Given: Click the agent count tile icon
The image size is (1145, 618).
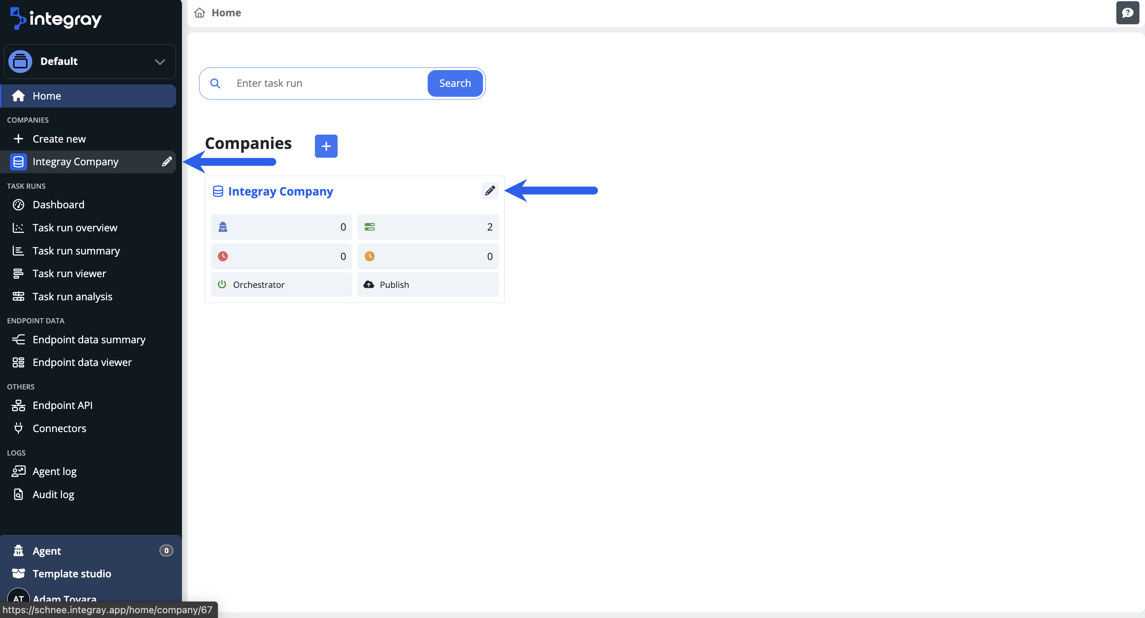Looking at the screenshot, I should (223, 227).
